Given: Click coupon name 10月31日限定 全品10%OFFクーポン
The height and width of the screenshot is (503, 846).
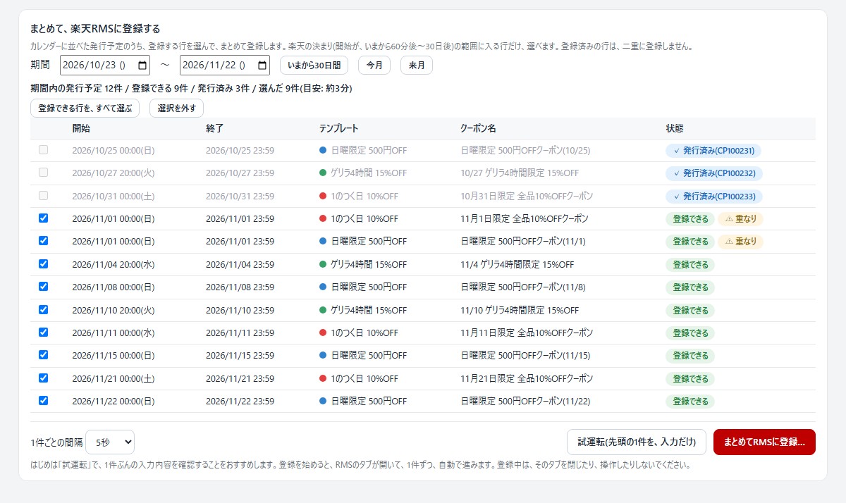Looking at the screenshot, I should point(527,197).
